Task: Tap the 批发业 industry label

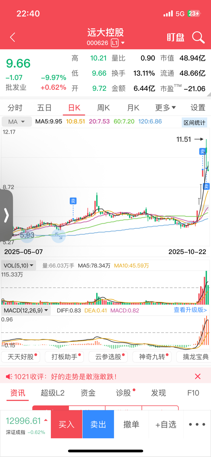Action: pos(16,87)
